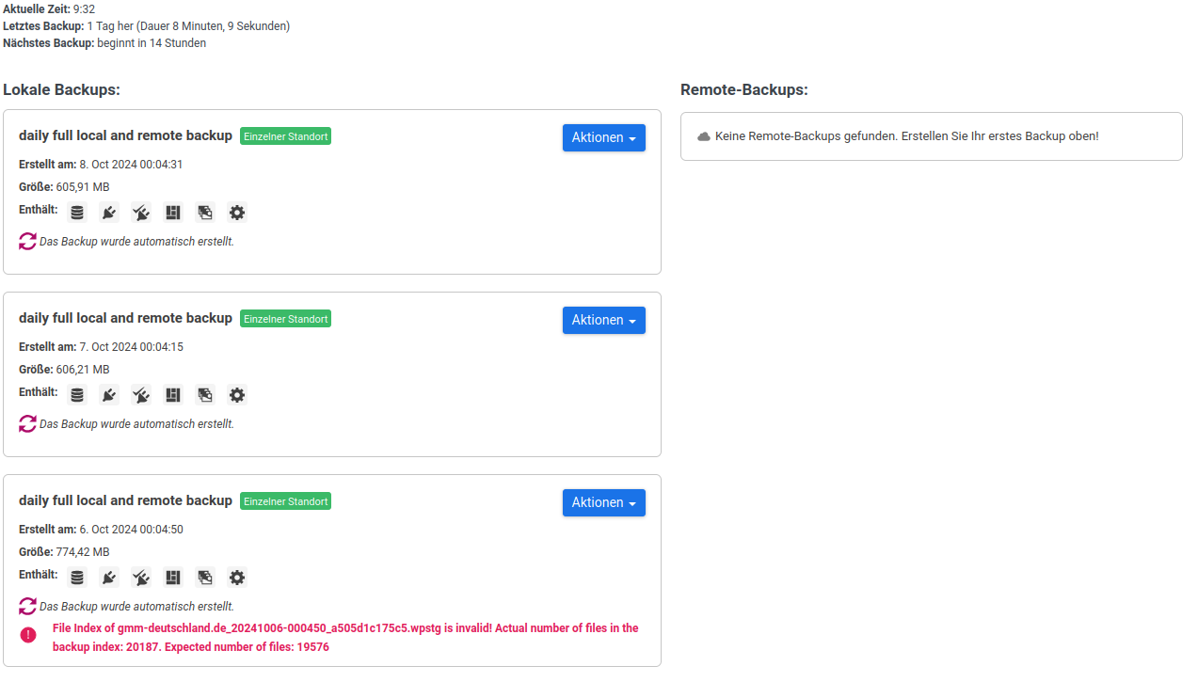Screen dimensions: 1198x682
Task: Click cloud icon in Remote-Backups panel
Action: [x=704, y=136]
